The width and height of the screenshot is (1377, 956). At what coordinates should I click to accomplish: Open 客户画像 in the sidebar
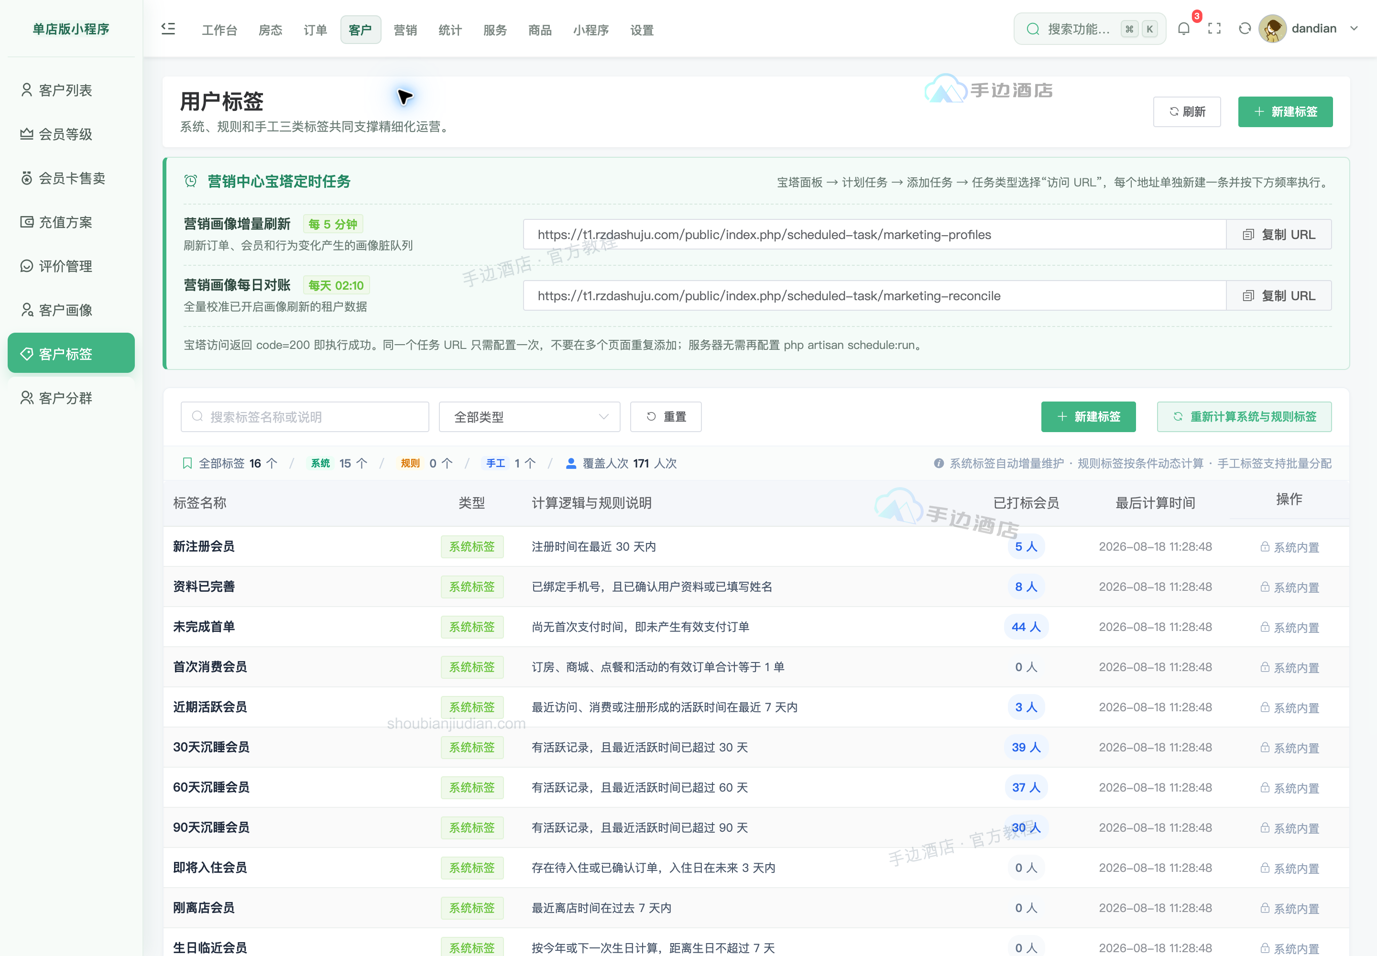click(x=71, y=310)
